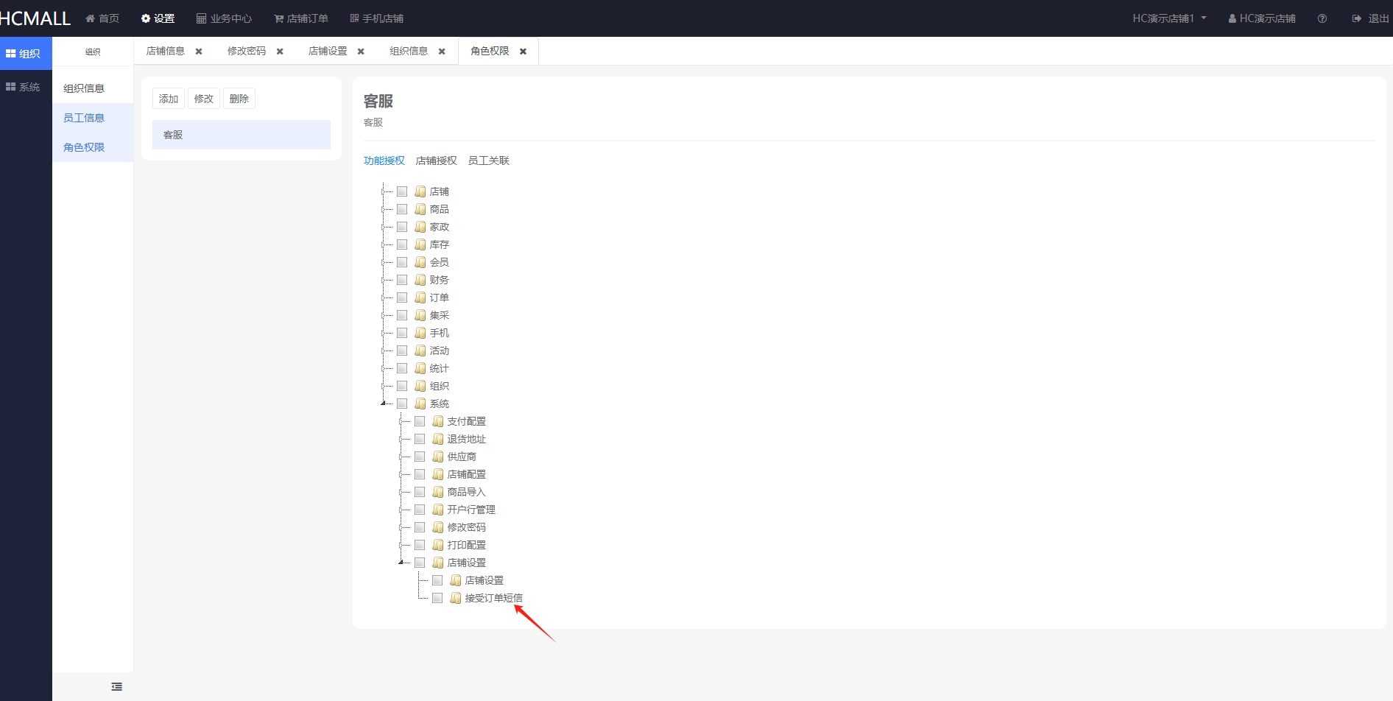1393x701 pixels.
Task: Click the folder icon next to 财务
Action: [x=420, y=280]
